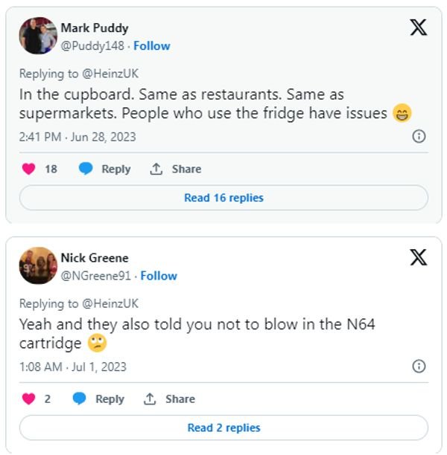
Task: Open Nick Greene's profile picture
Action: (x=37, y=265)
